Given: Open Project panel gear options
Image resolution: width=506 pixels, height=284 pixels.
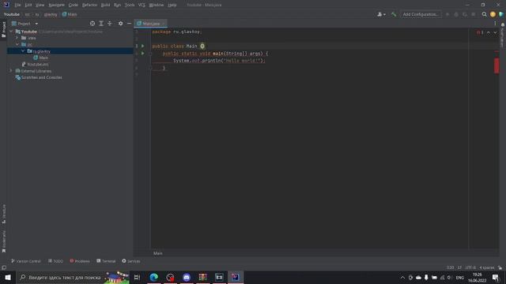Looking at the screenshot, I should tap(120, 24).
